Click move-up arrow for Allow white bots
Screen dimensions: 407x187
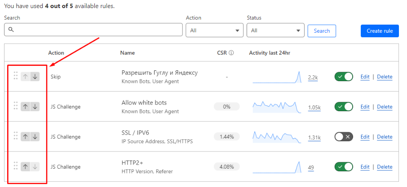click(x=25, y=107)
